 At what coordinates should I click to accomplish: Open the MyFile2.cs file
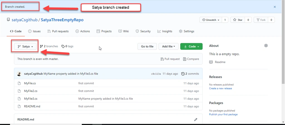(x=31, y=91)
